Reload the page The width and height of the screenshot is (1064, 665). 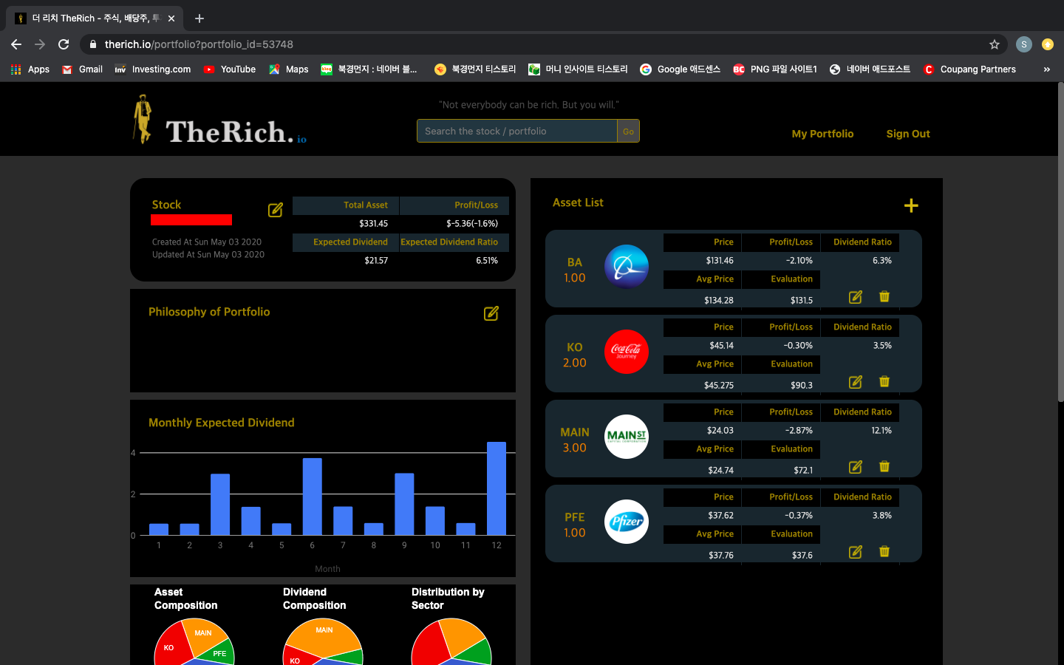(x=64, y=44)
